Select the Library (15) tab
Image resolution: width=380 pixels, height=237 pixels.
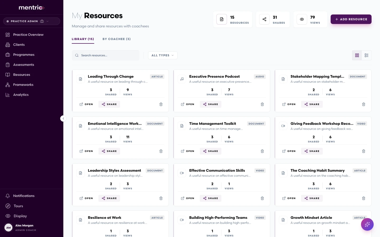83,39
